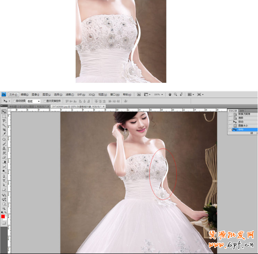Click the Hand tool in the top bar
Image resolution: width=258 pixels, height=254 pixels.
[x=170, y=94]
